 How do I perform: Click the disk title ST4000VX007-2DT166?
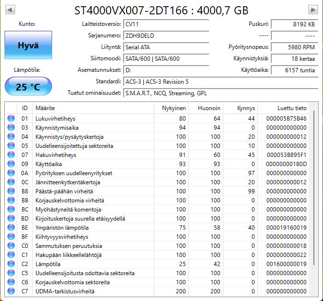[x=161, y=10]
